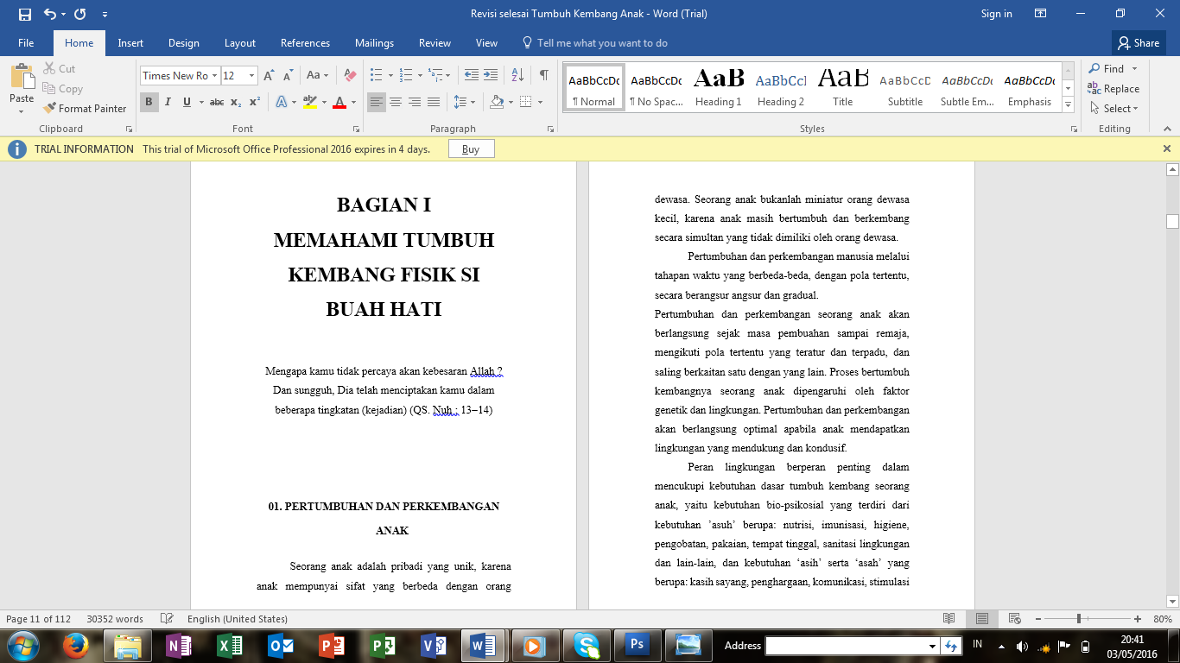The height and width of the screenshot is (663, 1180).
Task: Apply red font color
Action: 339,102
